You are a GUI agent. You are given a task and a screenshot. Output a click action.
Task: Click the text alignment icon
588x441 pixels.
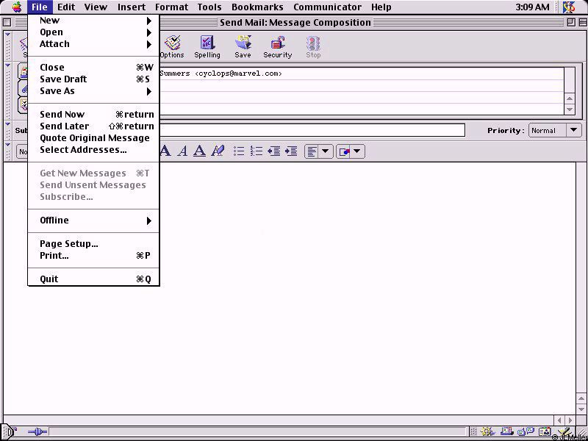[312, 152]
